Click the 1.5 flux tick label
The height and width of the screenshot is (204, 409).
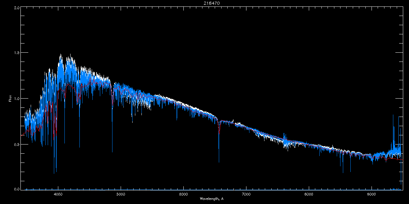(x=16, y=53)
